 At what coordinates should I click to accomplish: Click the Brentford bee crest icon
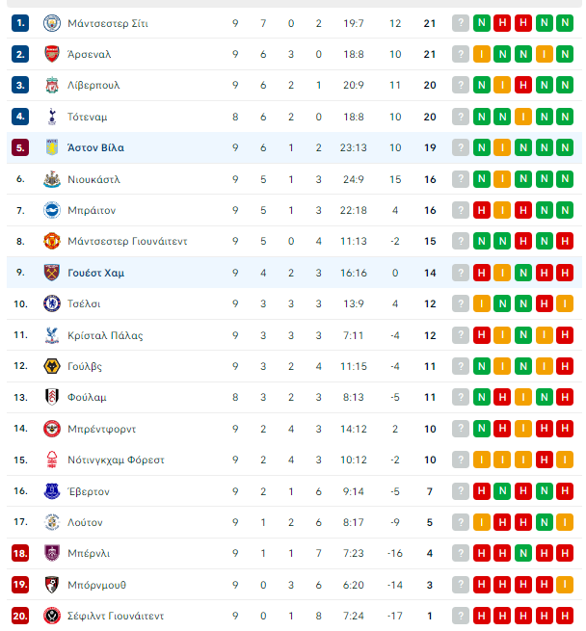[x=51, y=429]
